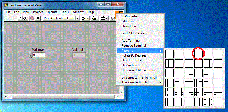This screenshot has height=112, width=228.
Task: Select the circled two-column connector pattern
Action: pos(198,54)
